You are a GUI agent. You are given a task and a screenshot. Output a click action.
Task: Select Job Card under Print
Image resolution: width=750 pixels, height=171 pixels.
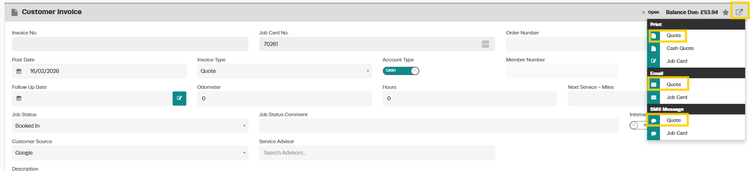677,61
